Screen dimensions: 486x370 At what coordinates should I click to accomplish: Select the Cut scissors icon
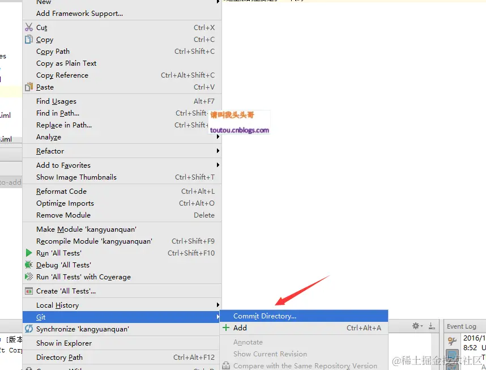pyautogui.click(x=28, y=27)
